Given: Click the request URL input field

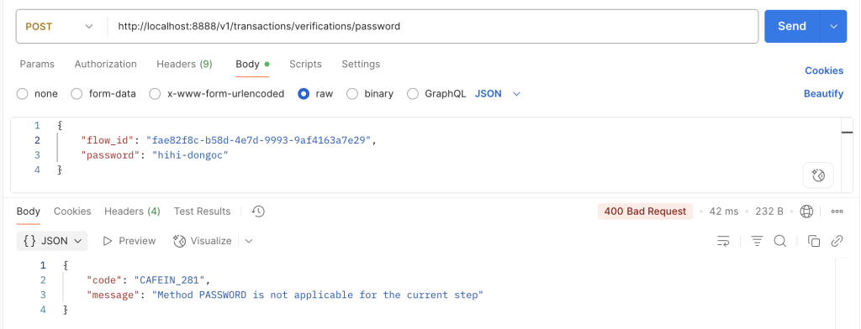Looking at the screenshot, I should (432, 26).
